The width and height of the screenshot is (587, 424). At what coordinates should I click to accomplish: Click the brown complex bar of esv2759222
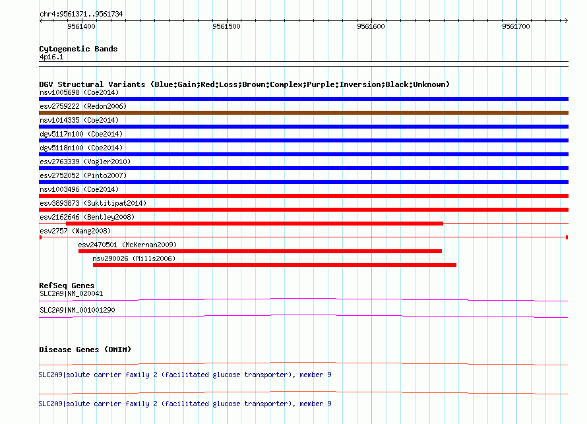click(x=303, y=113)
